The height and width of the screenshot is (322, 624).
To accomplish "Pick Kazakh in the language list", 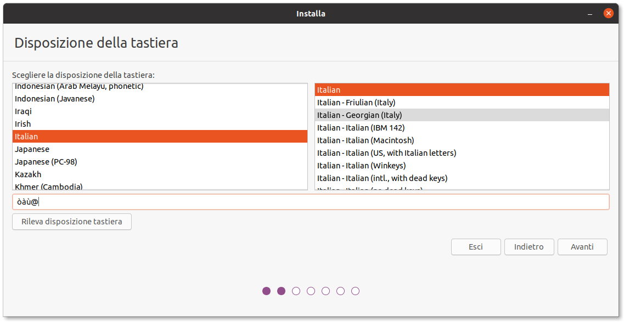I will click(28, 174).
